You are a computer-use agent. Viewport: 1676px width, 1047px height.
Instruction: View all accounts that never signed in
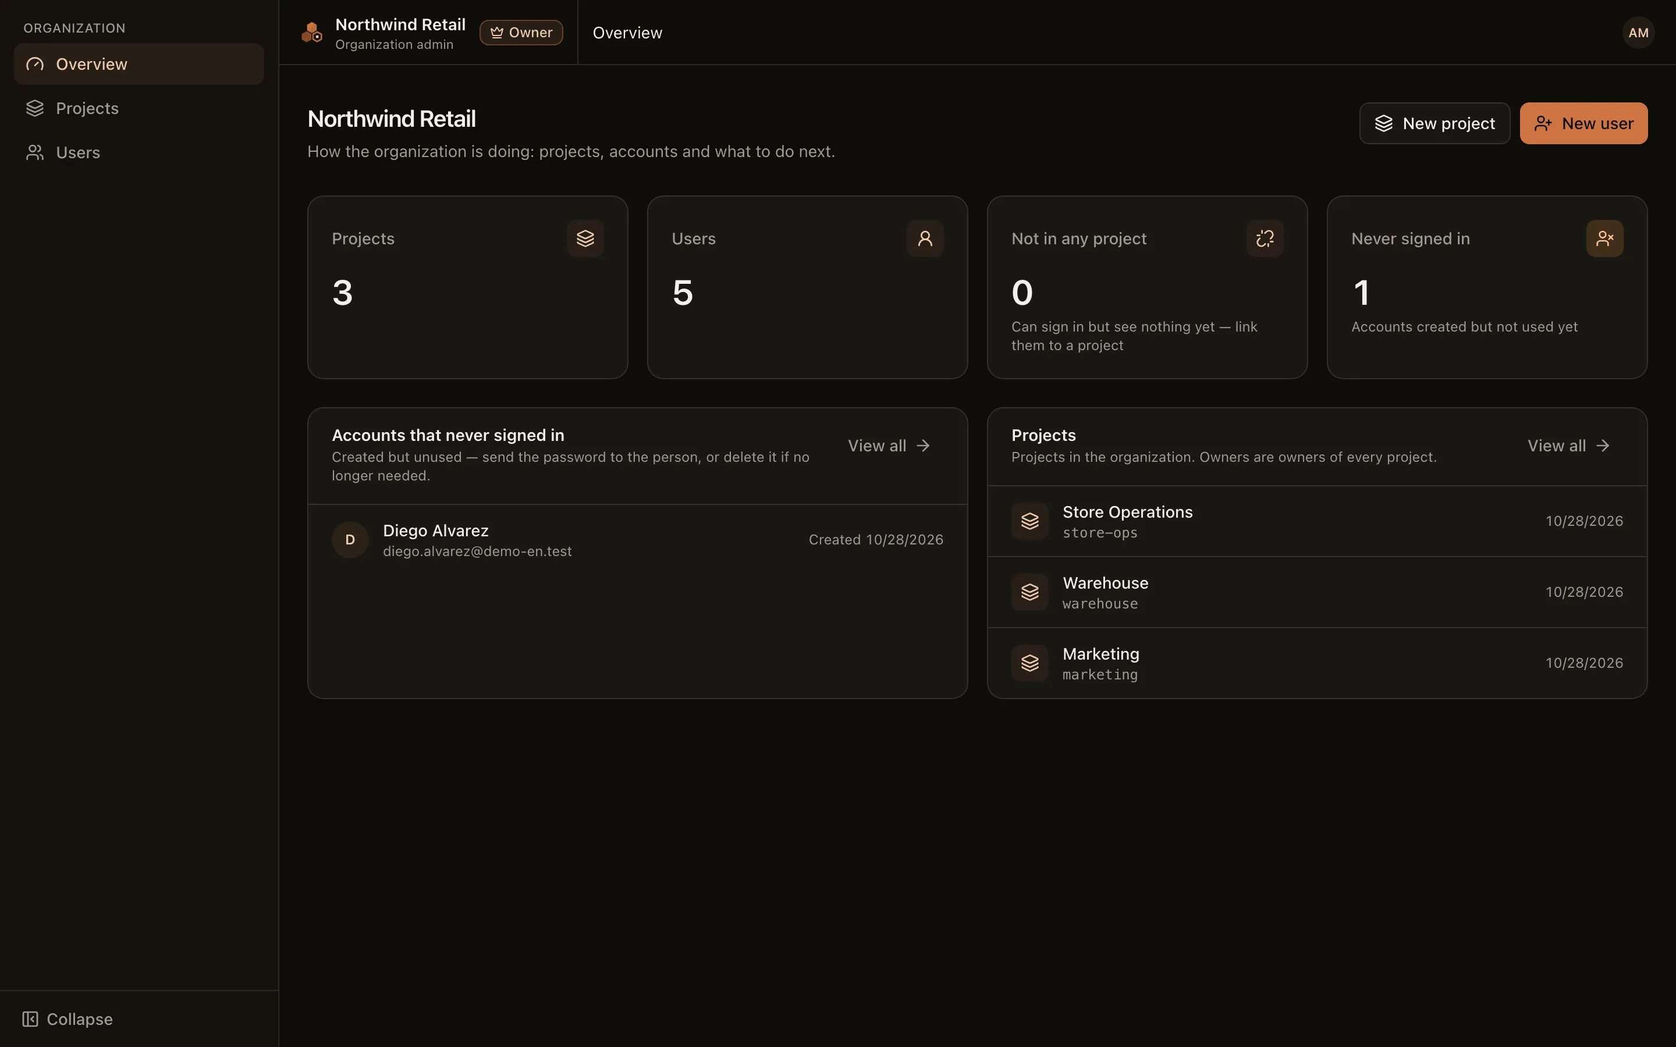(889, 445)
